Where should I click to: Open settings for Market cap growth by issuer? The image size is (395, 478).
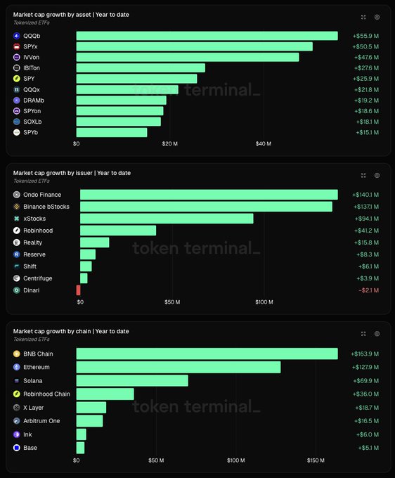377,175
